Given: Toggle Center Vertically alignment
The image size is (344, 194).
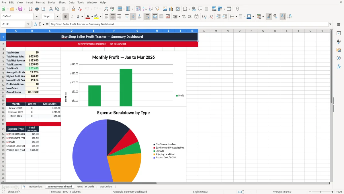Looking at the screenshot, I should pos(133,17).
